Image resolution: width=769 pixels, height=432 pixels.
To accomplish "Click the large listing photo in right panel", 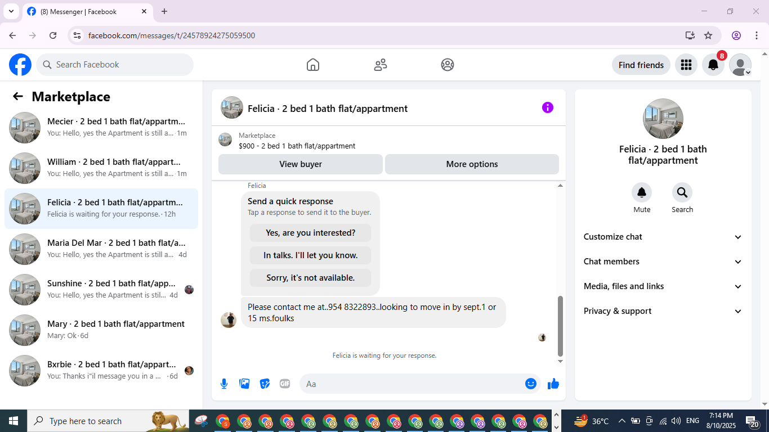I will [663, 119].
